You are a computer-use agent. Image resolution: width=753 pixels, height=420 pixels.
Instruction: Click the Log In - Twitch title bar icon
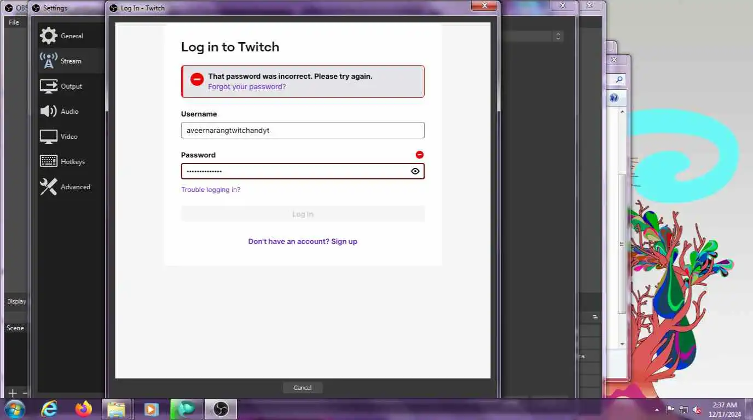113,8
